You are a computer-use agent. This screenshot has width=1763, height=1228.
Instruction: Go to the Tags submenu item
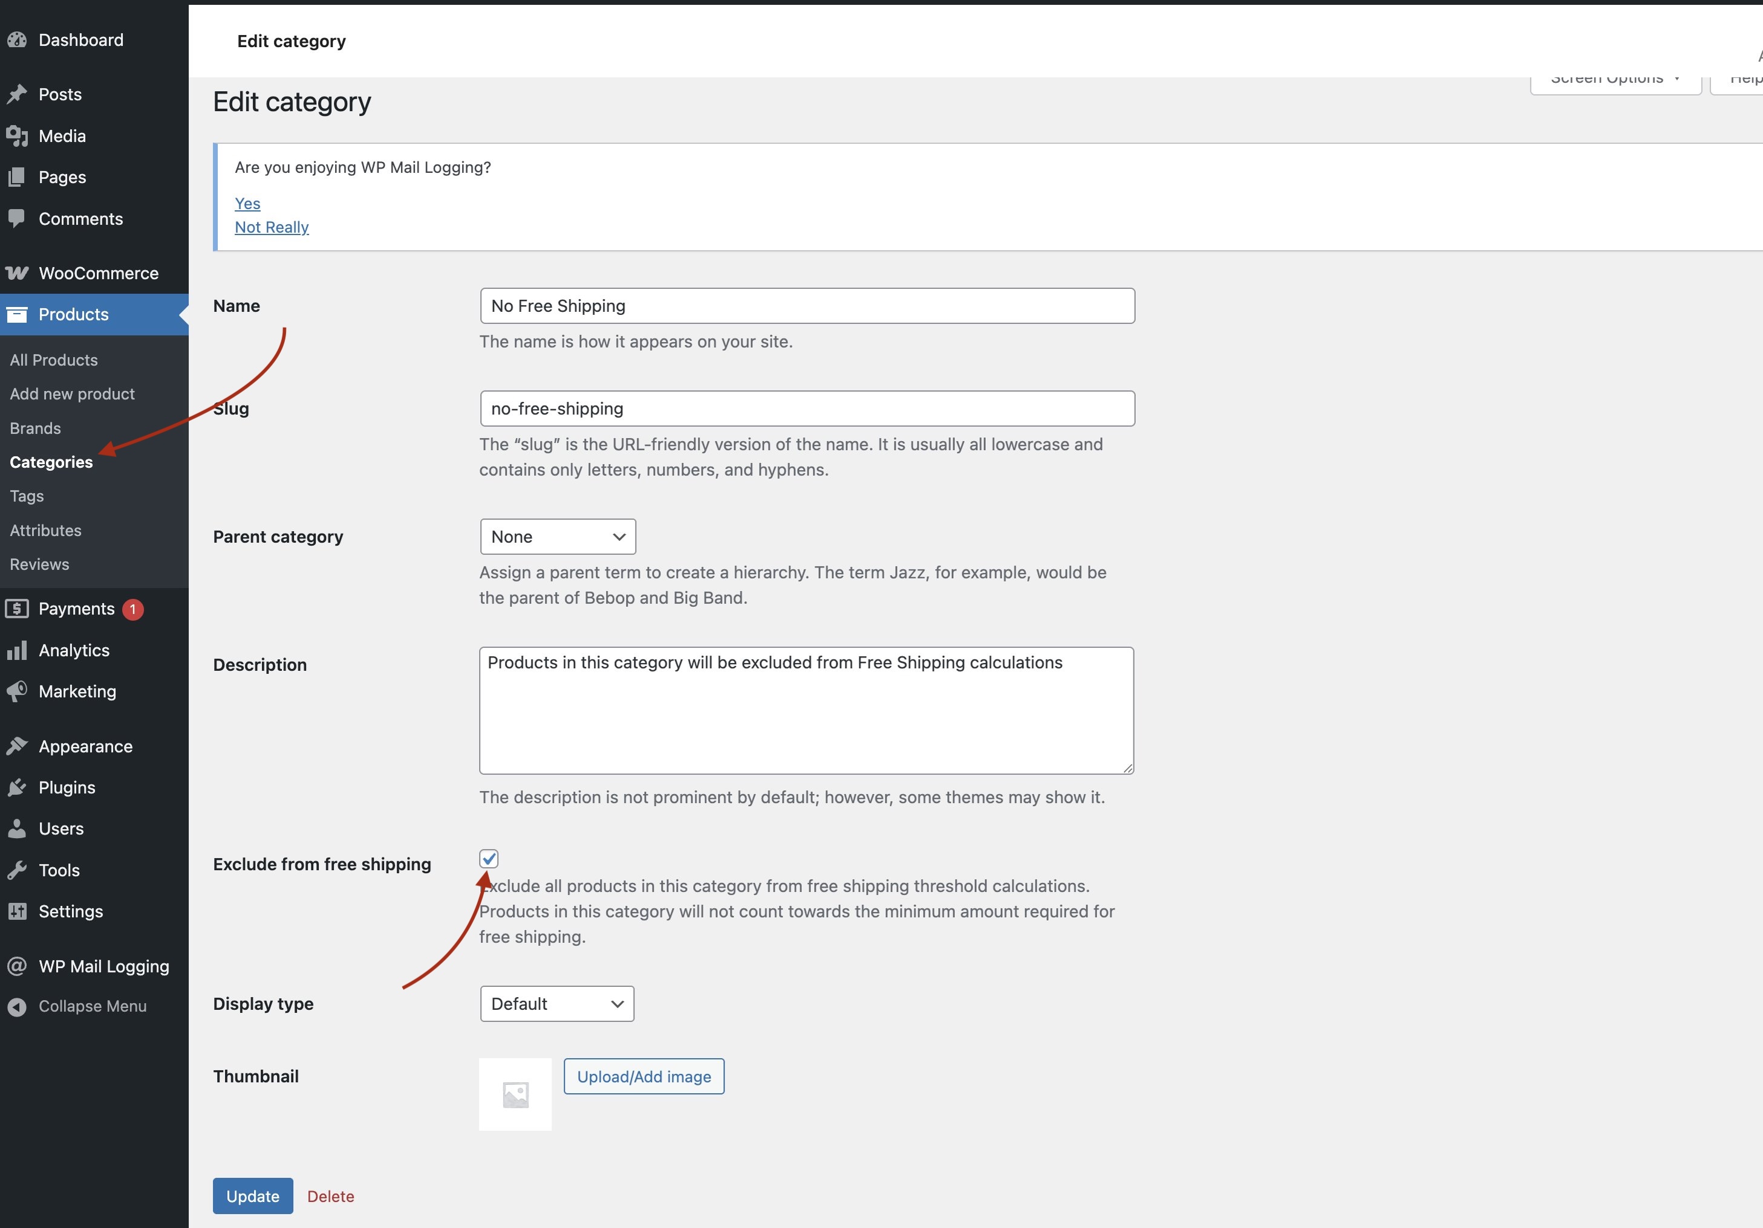click(27, 496)
